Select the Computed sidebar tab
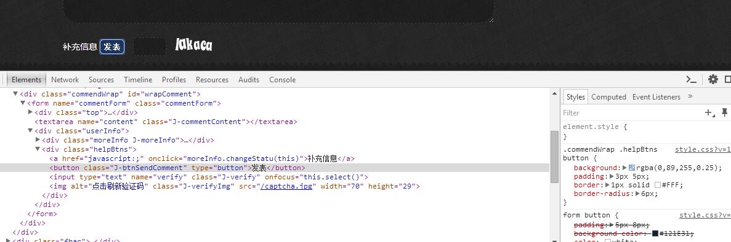 [608, 97]
